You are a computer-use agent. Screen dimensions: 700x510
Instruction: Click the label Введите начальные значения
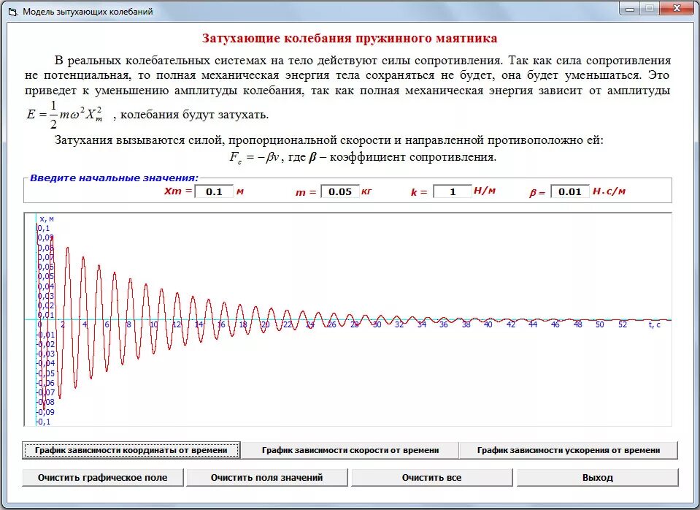(114, 178)
